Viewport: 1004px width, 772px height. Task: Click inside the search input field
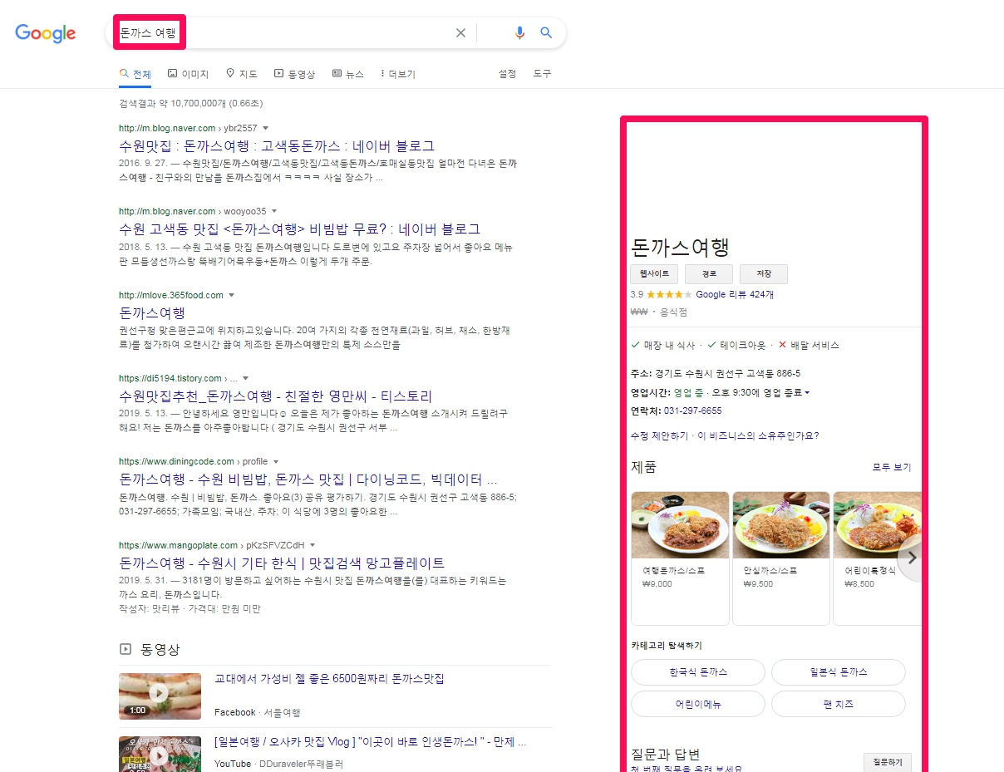tap(283, 33)
